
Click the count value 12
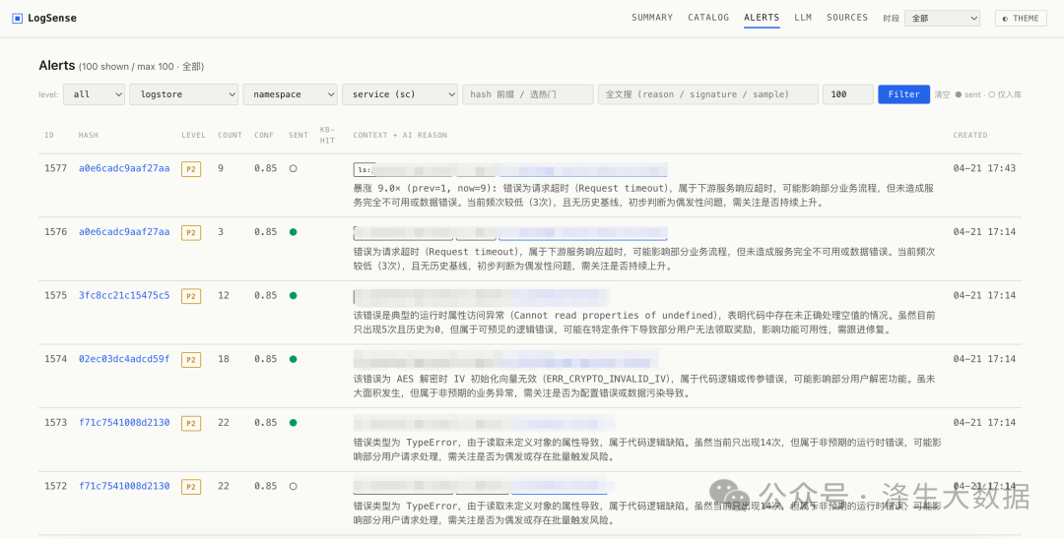(x=224, y=295)
